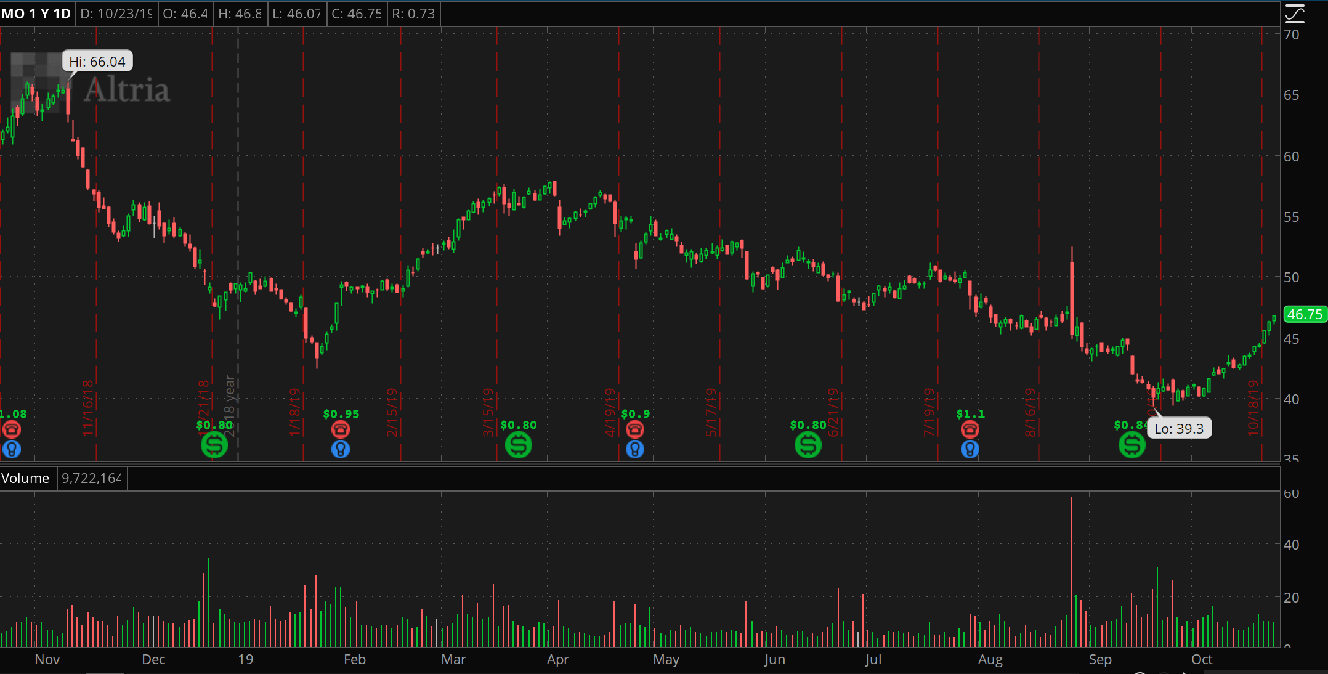1328x674 pixels.
Task: Select the high price H: 46.8
Action: click(240, 14)
